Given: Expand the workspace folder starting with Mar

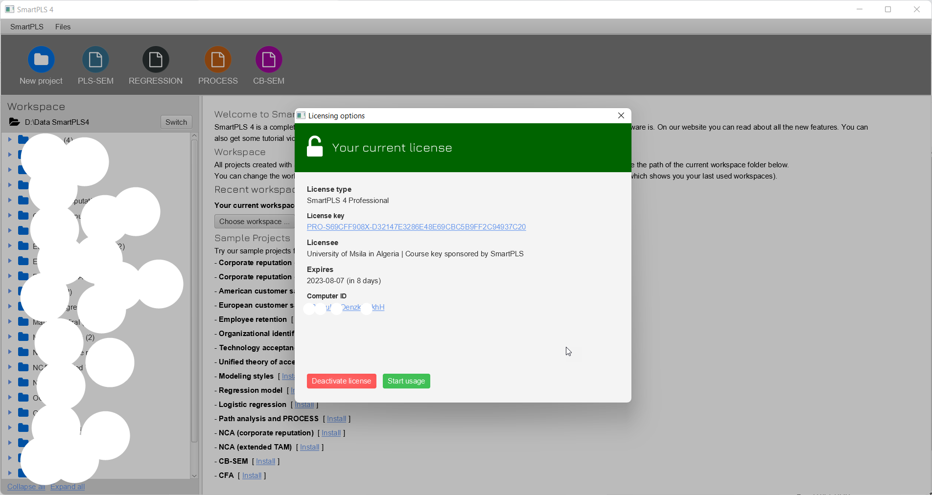Looking at the screenshot, I should [10, 322].
